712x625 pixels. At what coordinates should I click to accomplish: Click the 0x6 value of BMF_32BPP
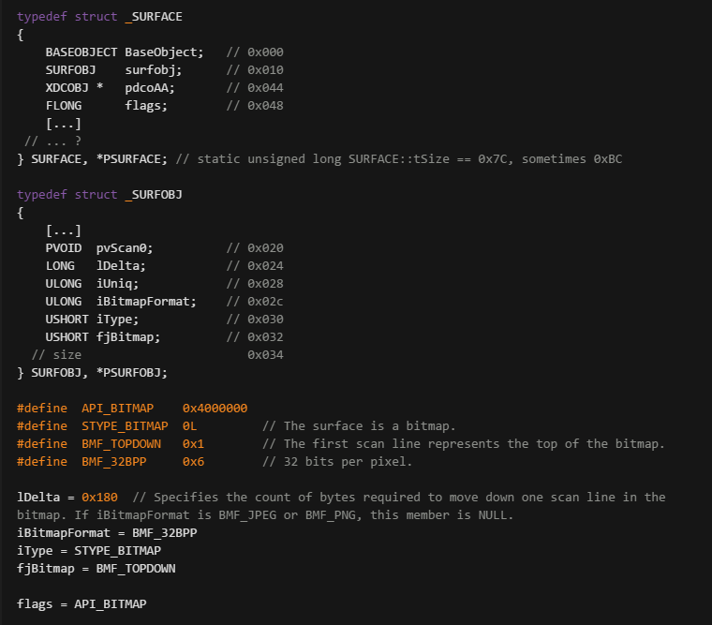(x=193, y=461)
